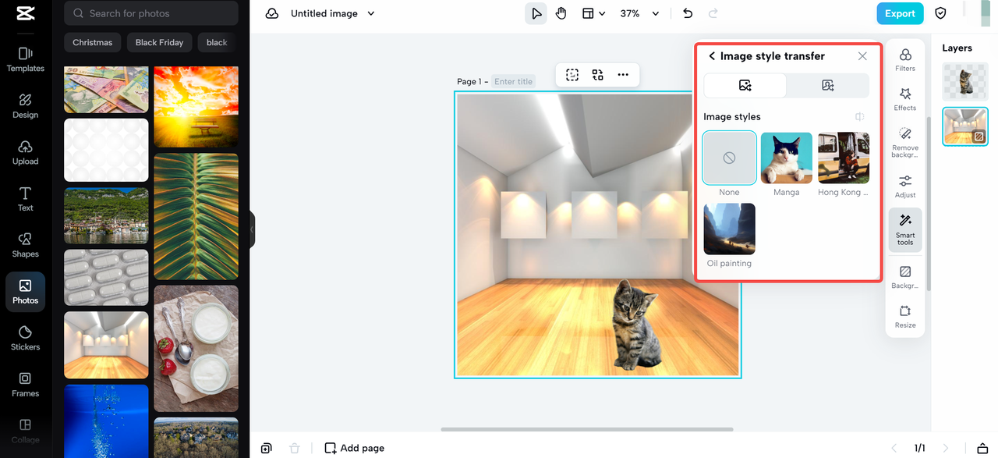
Task: Click the shield icon next to Export
Action: 940,13
